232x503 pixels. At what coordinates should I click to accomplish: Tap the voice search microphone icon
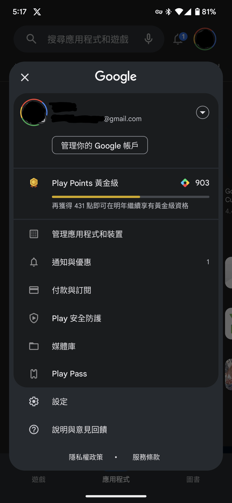(x=148, y=39)
